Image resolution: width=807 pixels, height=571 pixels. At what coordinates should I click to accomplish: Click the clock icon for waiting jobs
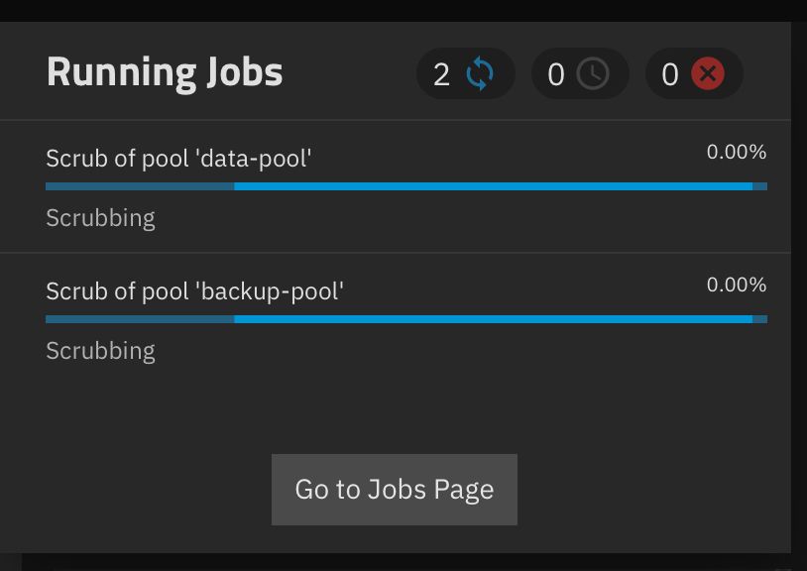(x=593, y=73)
